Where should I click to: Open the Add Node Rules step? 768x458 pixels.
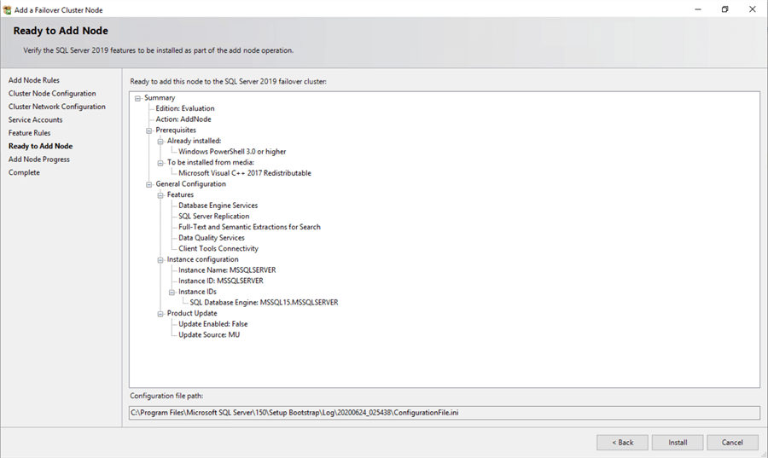tap(34, 80)
